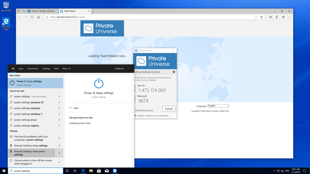Click the Share icon in Edge toolbar

[283, 17]
